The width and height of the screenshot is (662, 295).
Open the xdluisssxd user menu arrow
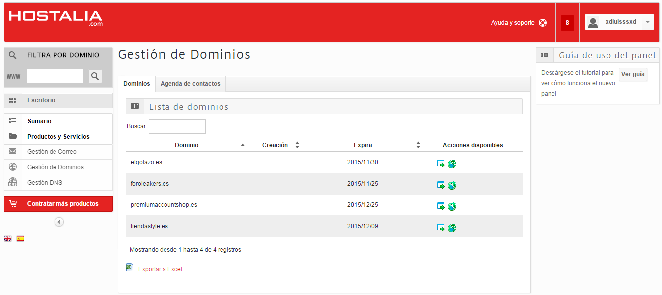[x=648, y=22]
